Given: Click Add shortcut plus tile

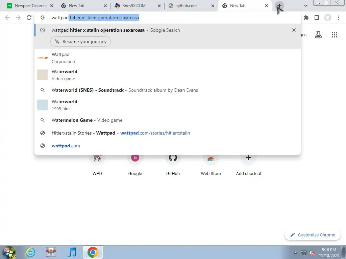Looking at the screenshot, I should click(249, 165).
